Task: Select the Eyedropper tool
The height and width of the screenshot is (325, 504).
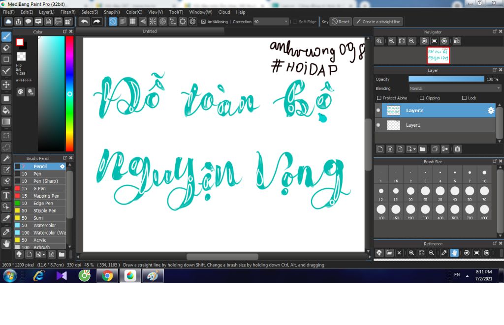Action: (6, 232)
